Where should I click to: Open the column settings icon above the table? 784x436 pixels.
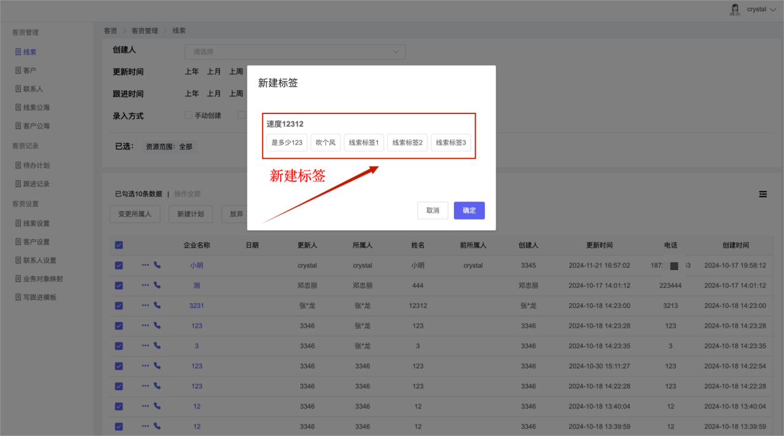763,194
